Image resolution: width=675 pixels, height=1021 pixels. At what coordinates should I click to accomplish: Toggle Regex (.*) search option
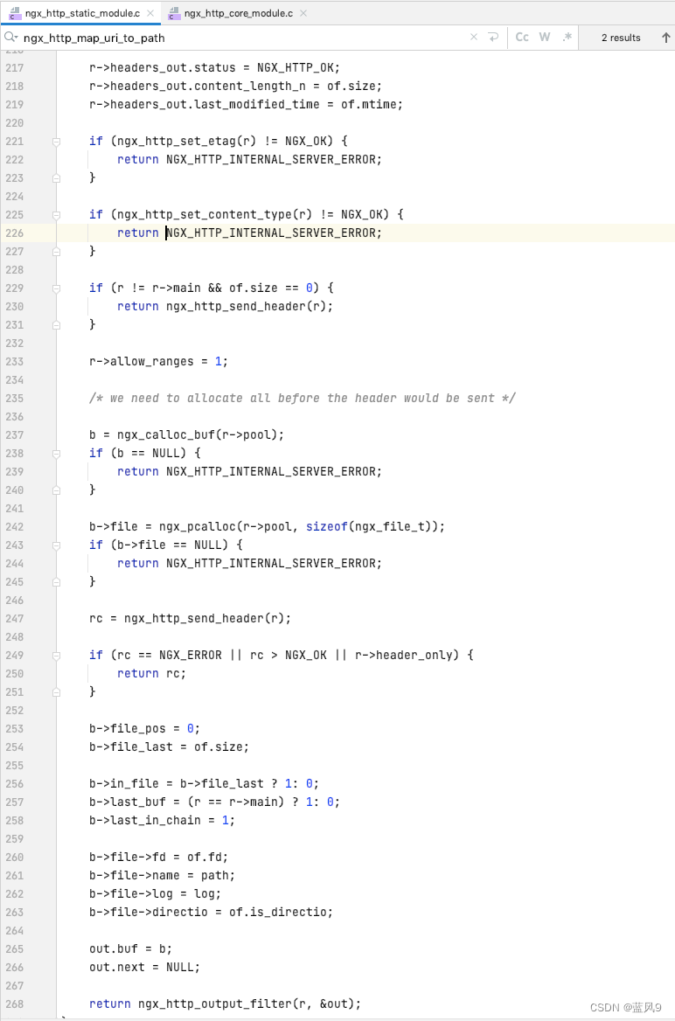click(x=567, y=37)
